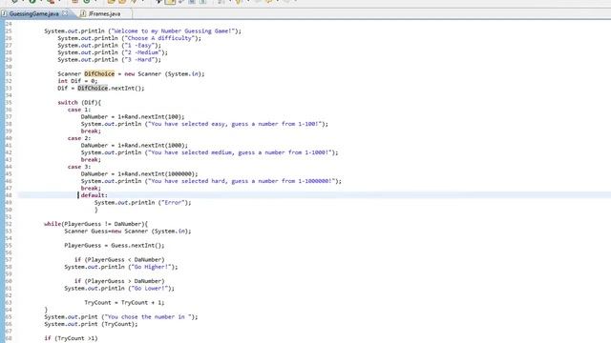Click the "You have selected hard" println line
The height and width of the screenshot is (343, 611).
click(x=211, y=181)
